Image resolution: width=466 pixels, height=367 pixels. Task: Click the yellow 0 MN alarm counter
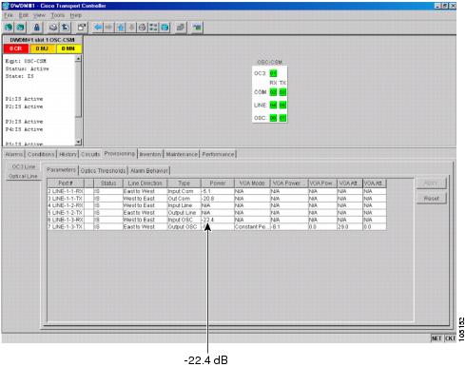pyautogui.click(x=68, y=48)
